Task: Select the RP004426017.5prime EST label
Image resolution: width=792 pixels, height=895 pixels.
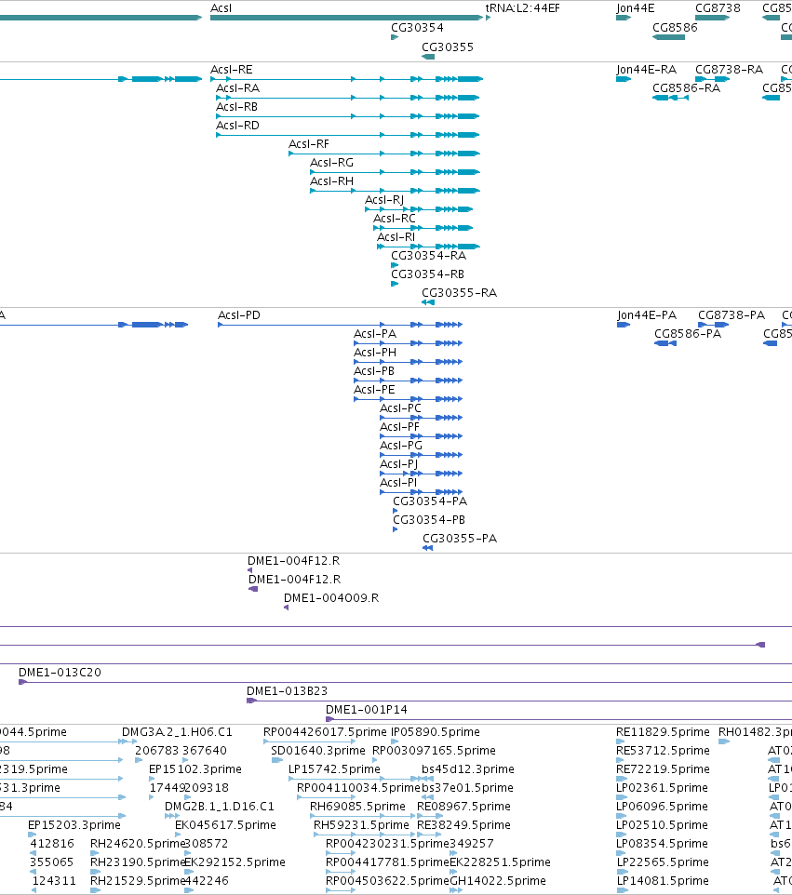Action: [325, 732]
